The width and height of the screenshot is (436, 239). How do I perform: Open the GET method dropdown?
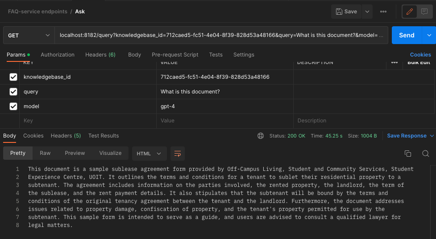click(x=29, y=36)
